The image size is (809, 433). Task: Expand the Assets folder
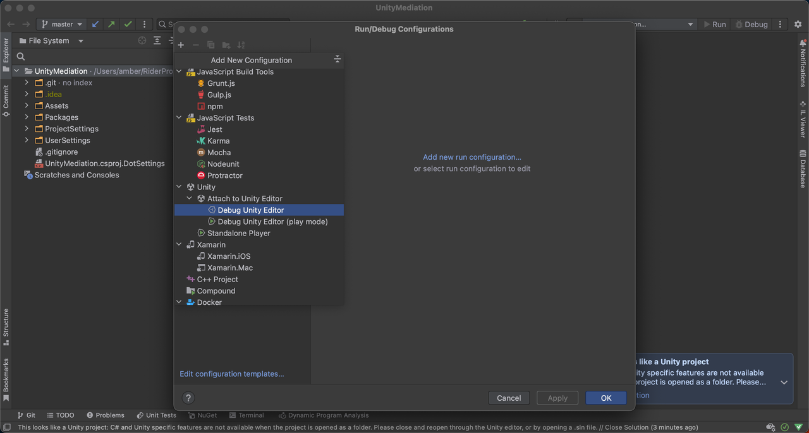click(27, 105)
